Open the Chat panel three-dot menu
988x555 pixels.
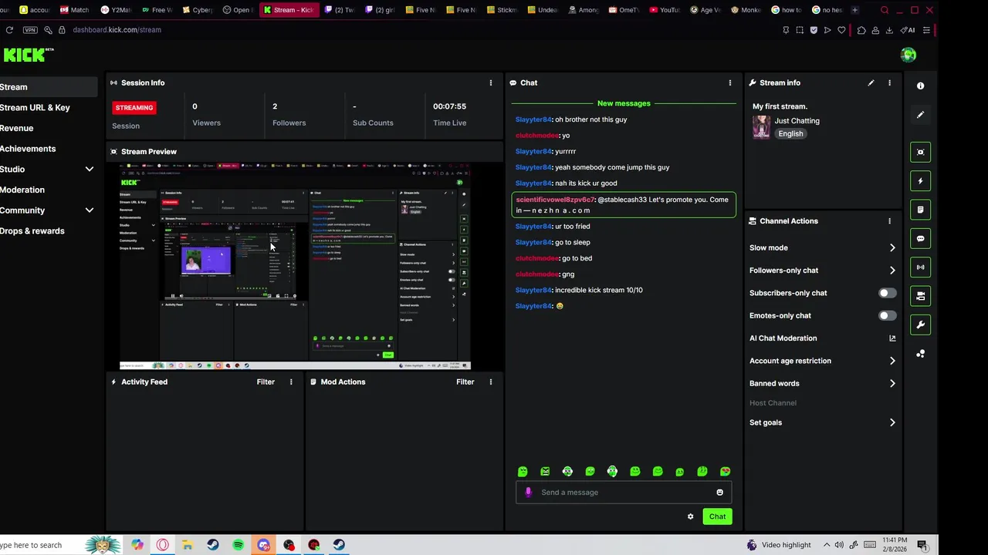tap(730, 82)
